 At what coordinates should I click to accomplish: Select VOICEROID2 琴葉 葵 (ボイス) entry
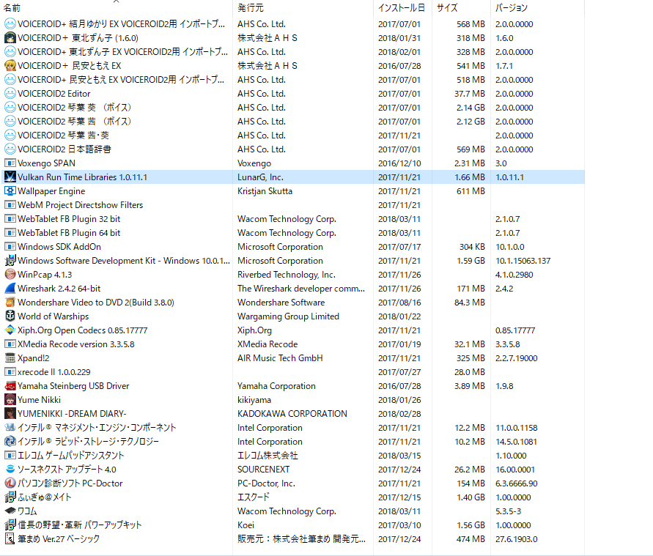292,108
